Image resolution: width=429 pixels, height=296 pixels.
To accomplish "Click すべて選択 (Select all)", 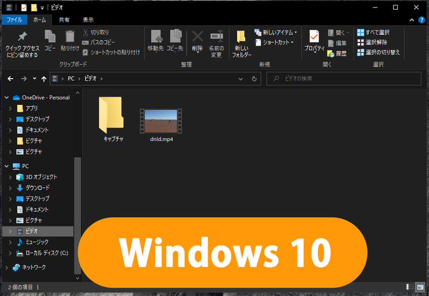I will pyautogui.click(x=373, y=32).
